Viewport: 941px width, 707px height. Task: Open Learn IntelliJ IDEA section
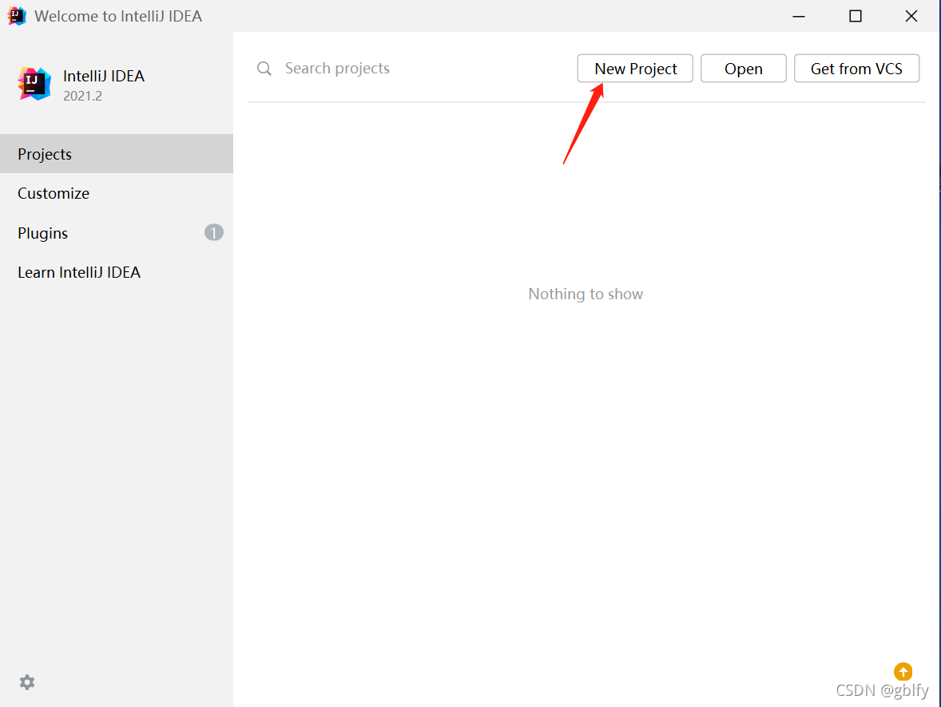click(117, 272)
